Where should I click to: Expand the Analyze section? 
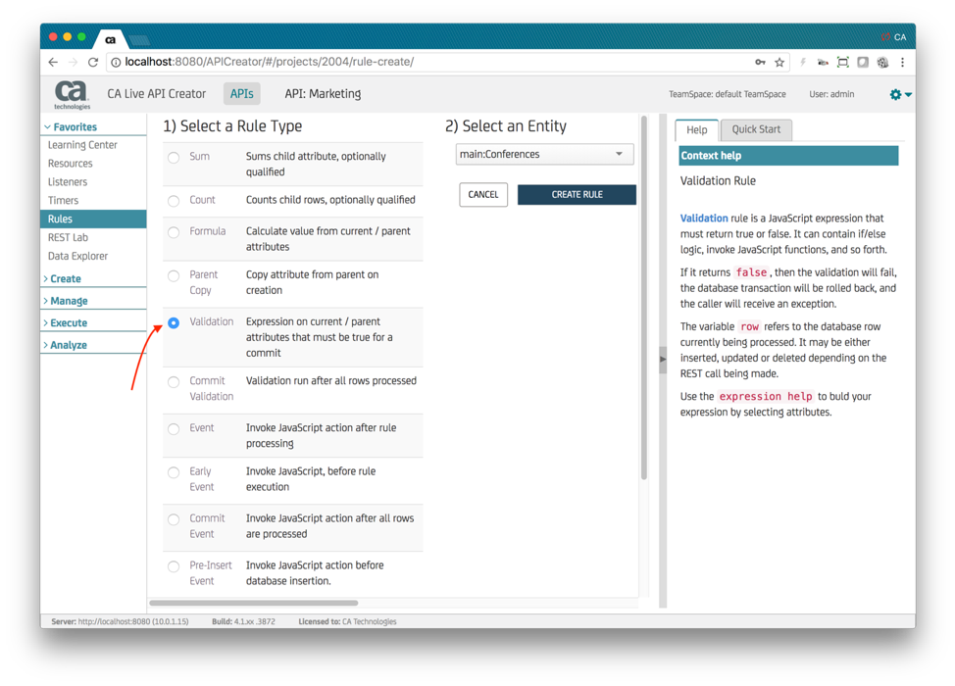pyautogui.click(x=65, y=345)
